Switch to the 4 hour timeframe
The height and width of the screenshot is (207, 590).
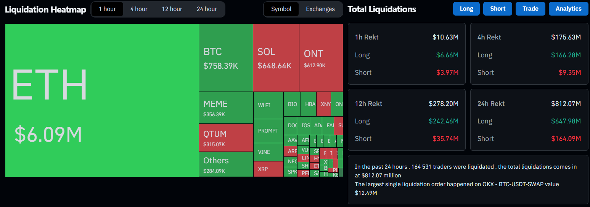click(x=139, y=9)
